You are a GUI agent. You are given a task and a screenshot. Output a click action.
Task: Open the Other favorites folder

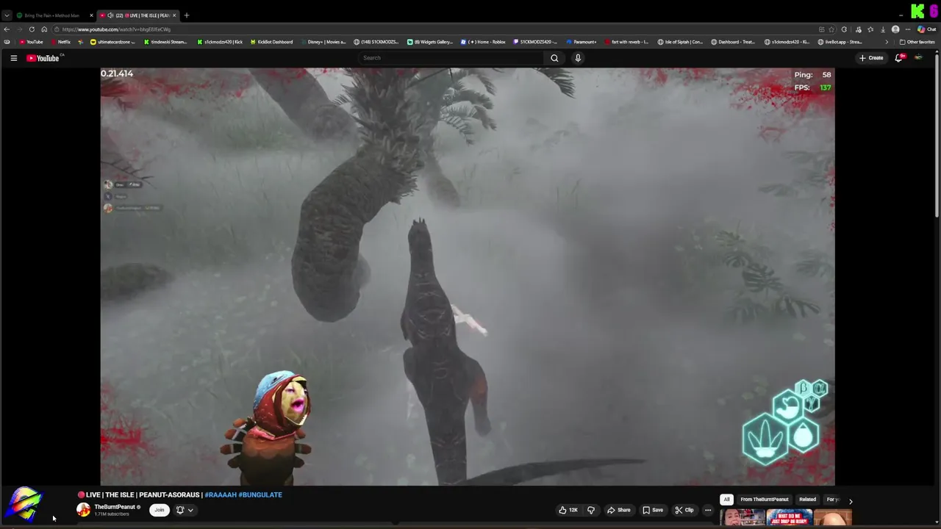point(917,42)
